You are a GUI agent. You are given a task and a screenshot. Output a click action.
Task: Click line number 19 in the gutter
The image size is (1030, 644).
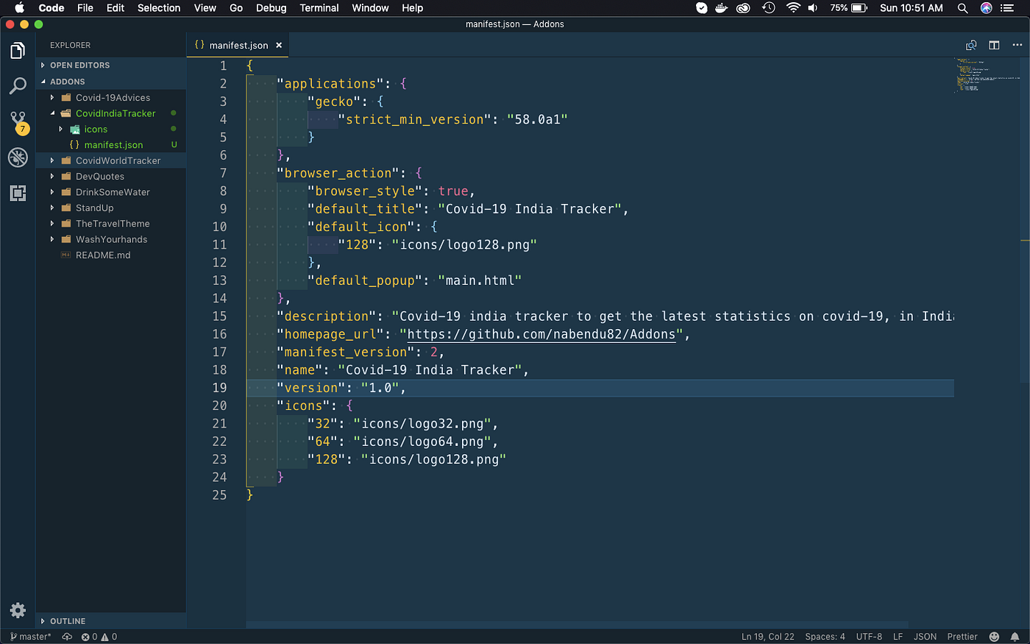pyautogui.click(x=219, y=388)
